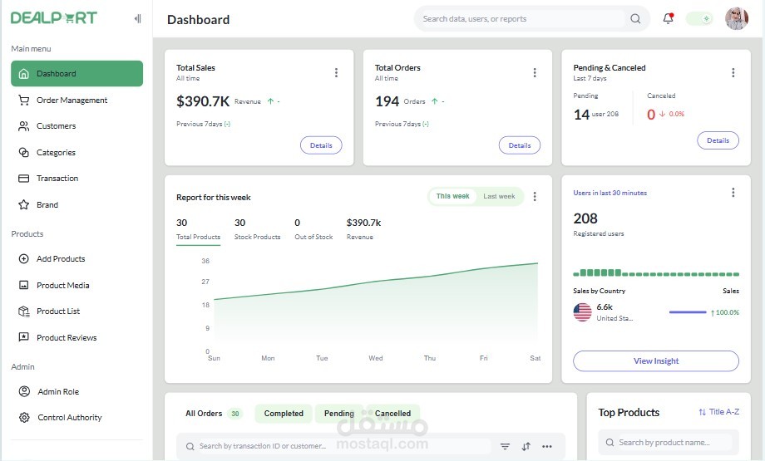Open Pending & Canceled card options menu
The height and width of the screenshot is (461, 765).
tap(733, 72)
